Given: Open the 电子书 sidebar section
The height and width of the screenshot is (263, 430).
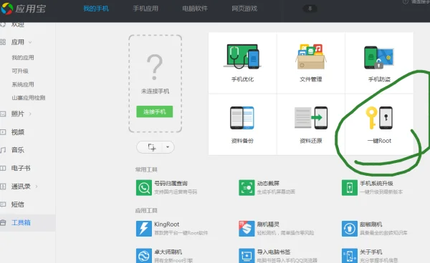Looking at the screenshot, I should click(x=21, y=168).
